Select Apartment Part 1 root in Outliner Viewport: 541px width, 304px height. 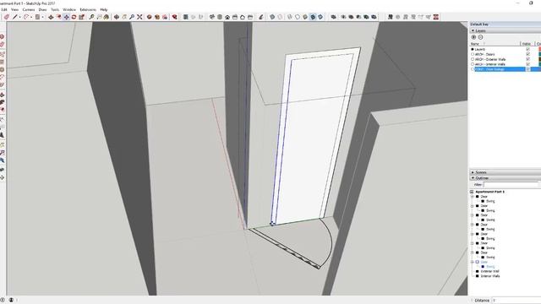point(490,192)
